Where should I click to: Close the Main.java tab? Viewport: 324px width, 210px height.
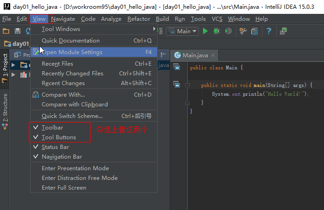tap(213, 56)
